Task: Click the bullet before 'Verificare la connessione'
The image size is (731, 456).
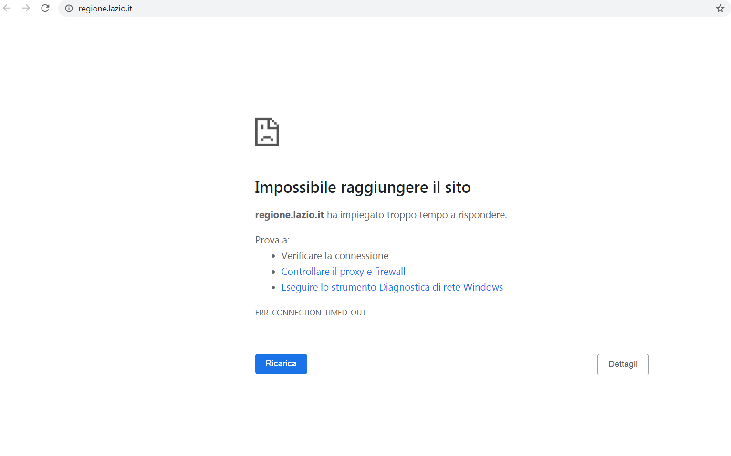Action: (x=273, y=256)
